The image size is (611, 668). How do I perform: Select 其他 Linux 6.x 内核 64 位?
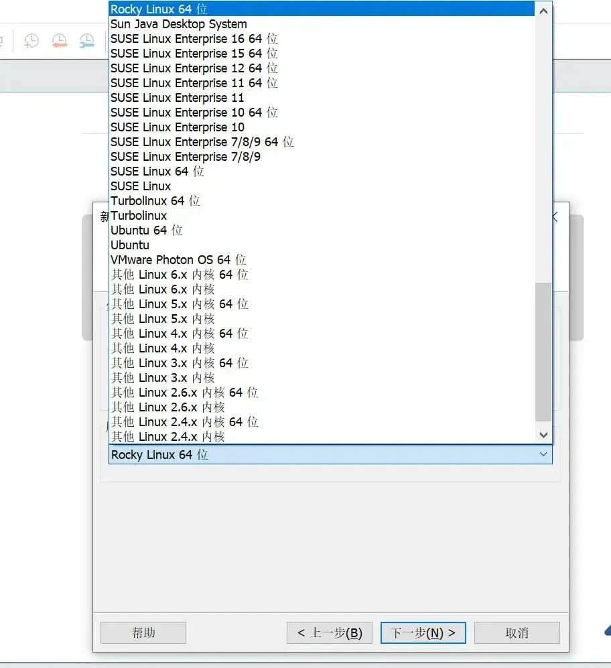(x=322, y=274)
